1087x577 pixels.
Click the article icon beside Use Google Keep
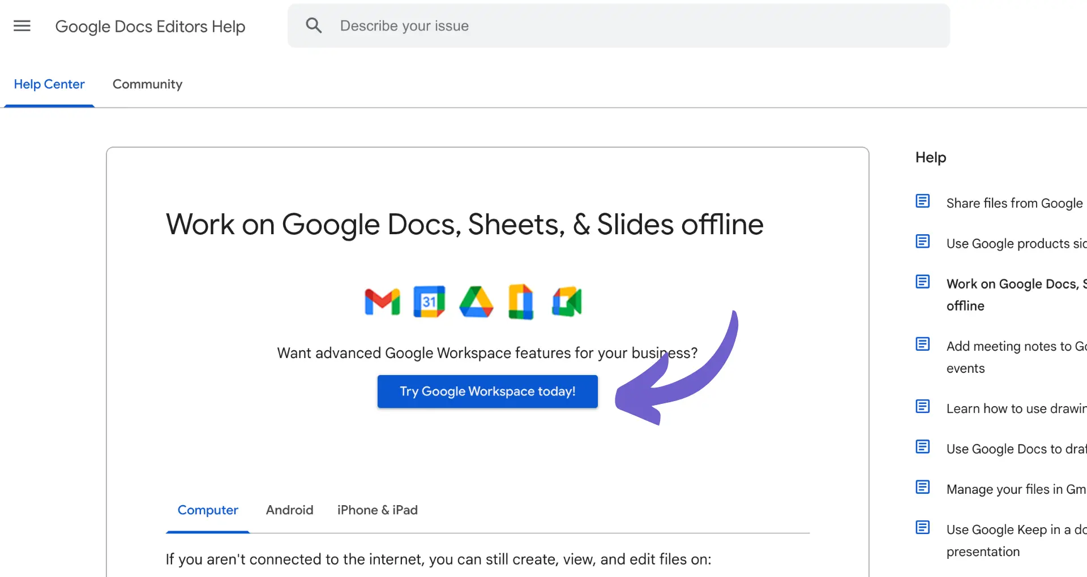[923, 528]
